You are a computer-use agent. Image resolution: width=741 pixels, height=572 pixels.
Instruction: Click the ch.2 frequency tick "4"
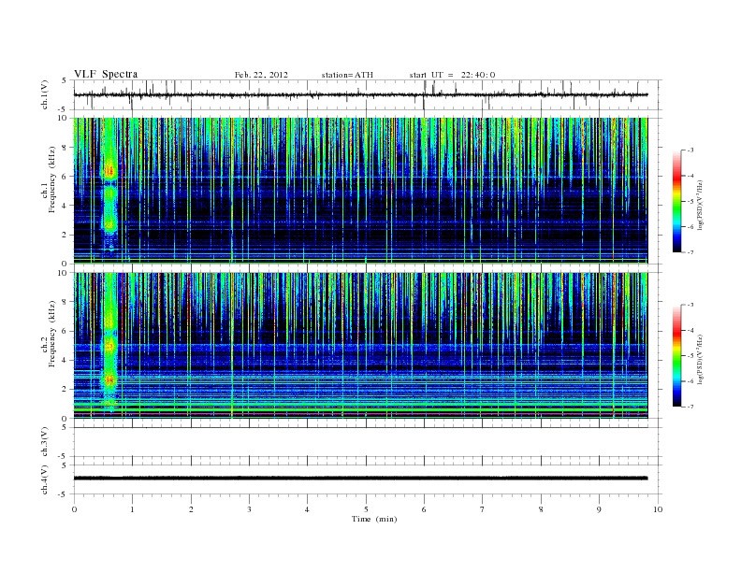pos(65,360)
